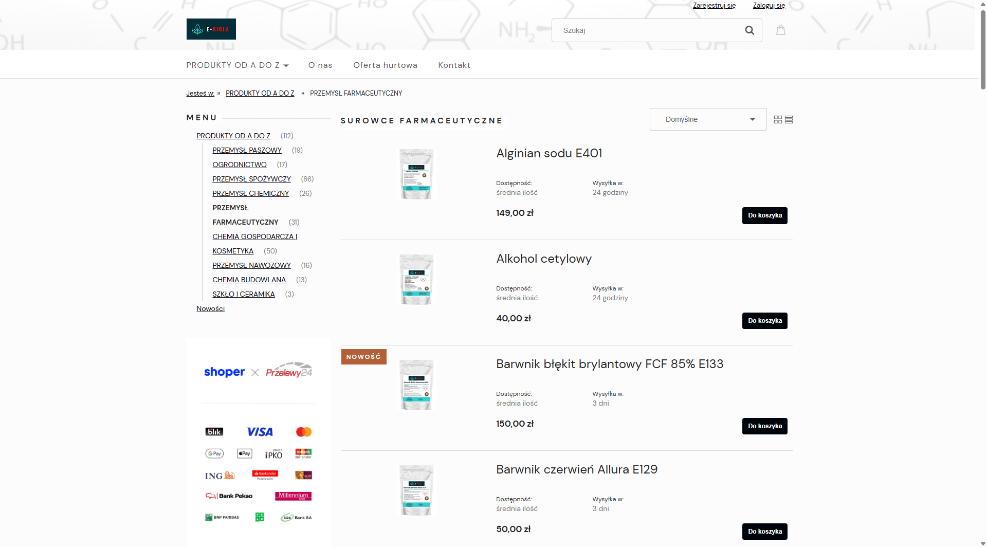The height and width of the screenshot is (547, 987).
Task: Click the page vertical scrollbar
Action: [983, 51]
